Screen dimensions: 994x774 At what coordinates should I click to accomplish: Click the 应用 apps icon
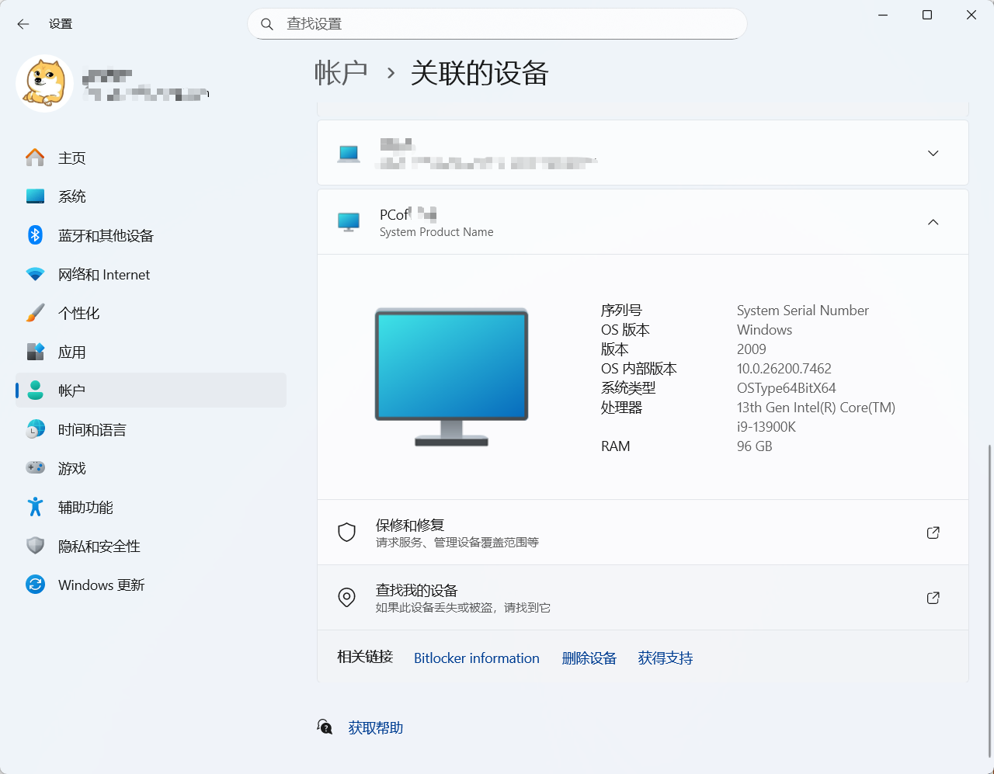[x=35, y=352]
